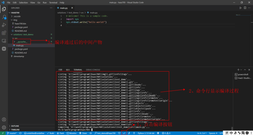The image size is (253, 135).
Task: Split the editor to the right
Action: click(245, 8)
